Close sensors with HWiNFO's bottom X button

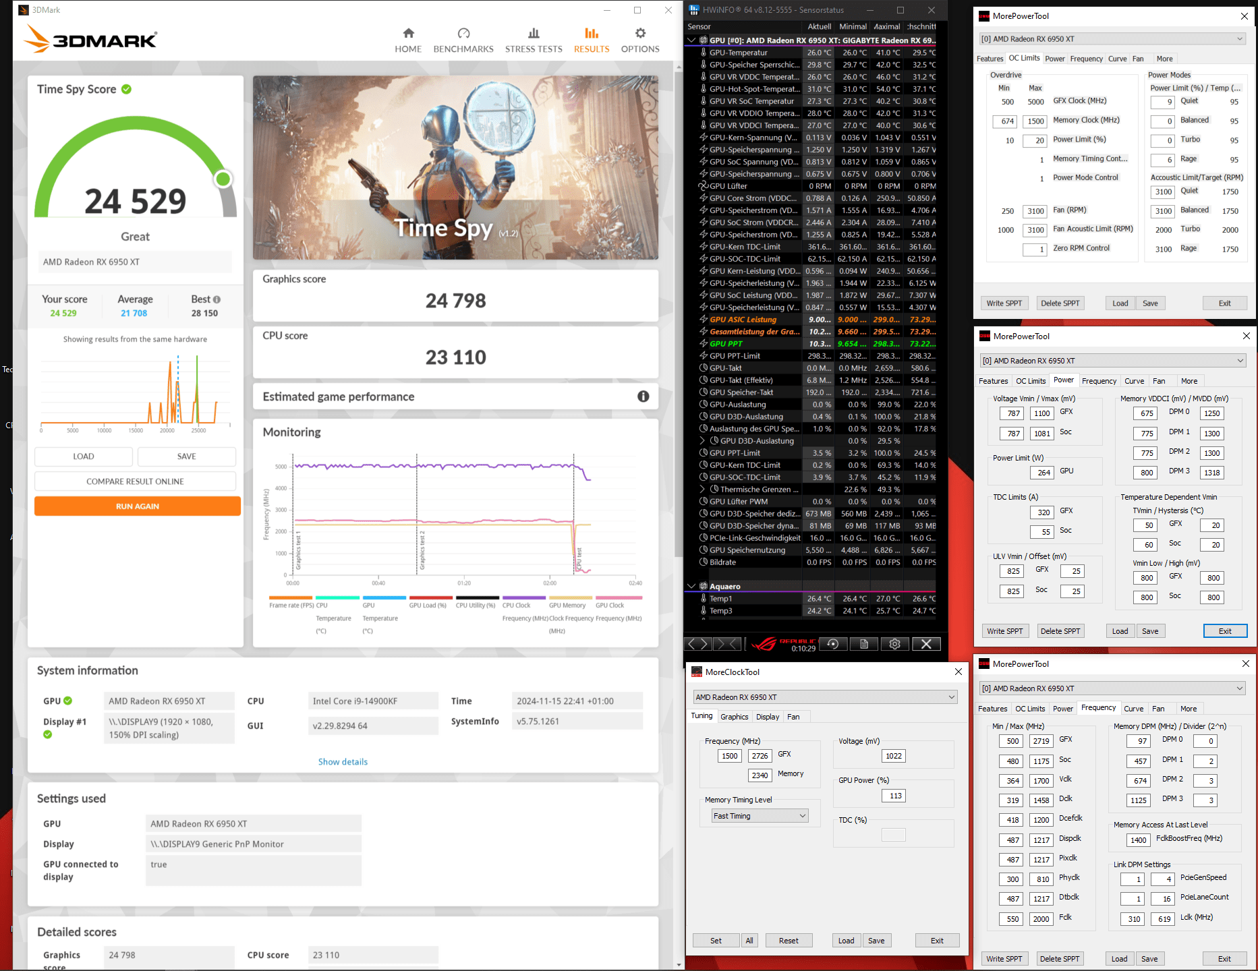(x=926, y=644)
